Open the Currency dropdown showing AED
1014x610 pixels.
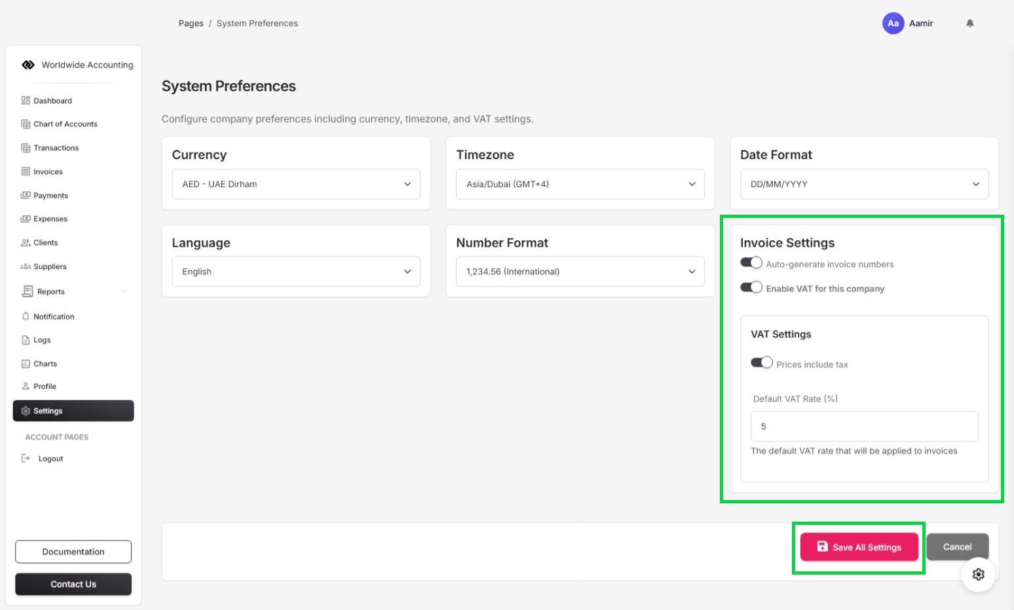coord(296,185)
